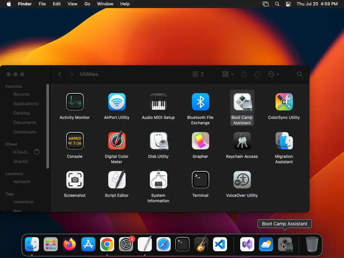The width and height of the screenshot is (344, 258).
Task: Open the Trash in the Dock
Action: [312, 244]
